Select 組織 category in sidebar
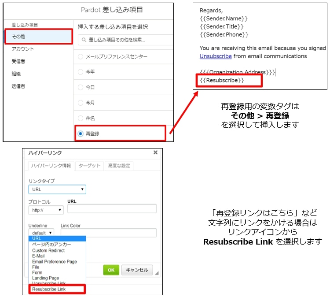This screenshot has width=330, height=297. coord(16,74)
